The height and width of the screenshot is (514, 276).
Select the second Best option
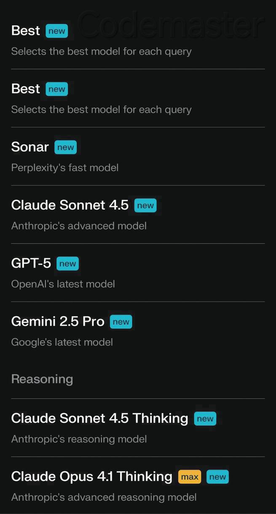tap(25, 88)
